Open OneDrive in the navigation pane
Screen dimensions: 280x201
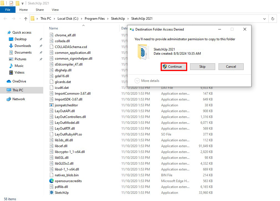(19, 81)
